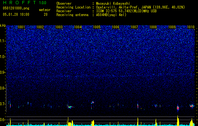Click the 1004 time marker

point(78,27)
